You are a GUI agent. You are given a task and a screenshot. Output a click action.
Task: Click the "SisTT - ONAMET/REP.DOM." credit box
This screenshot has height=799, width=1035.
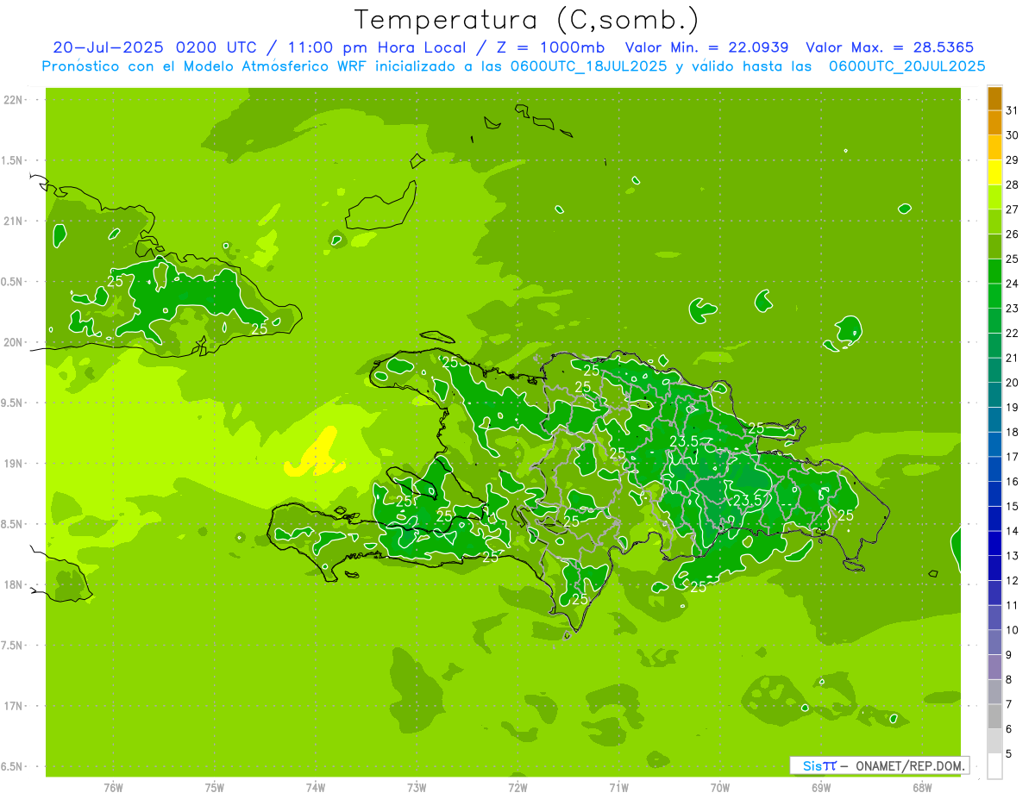coord(880,765)
